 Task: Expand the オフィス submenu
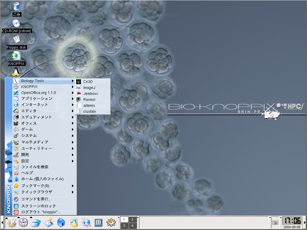coord(44,124)
